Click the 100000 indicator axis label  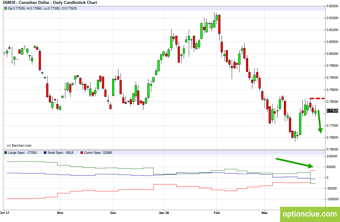332,156
